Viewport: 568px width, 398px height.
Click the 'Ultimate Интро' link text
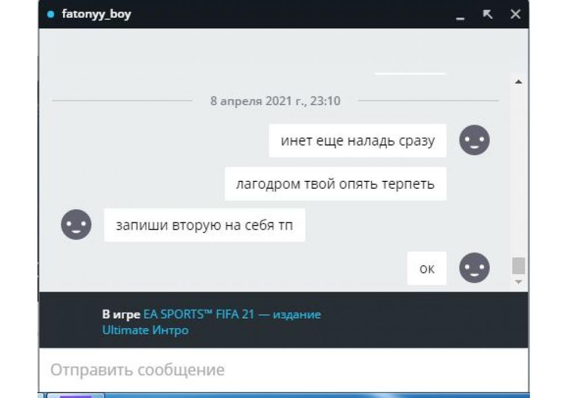145,330
